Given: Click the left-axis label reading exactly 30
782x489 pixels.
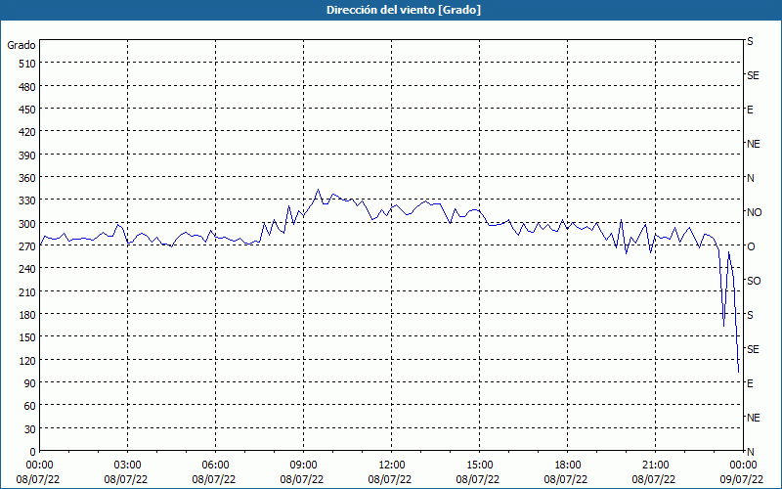Looking at the screenshot, I should [30, 429].
